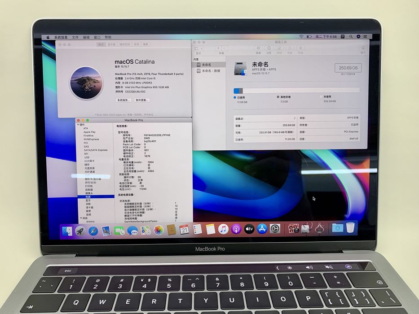
Task: Open System Preferences gear in Dock
Action: 275,229
